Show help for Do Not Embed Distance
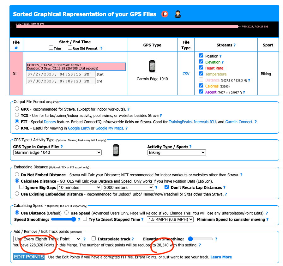The width and height of the screenshot is (283, 266). click(x=241, y=175)
